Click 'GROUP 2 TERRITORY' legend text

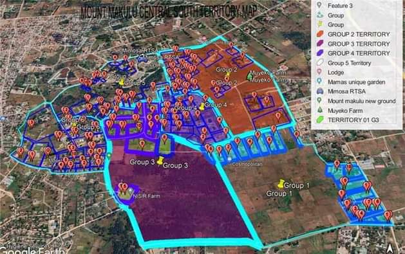359,34
